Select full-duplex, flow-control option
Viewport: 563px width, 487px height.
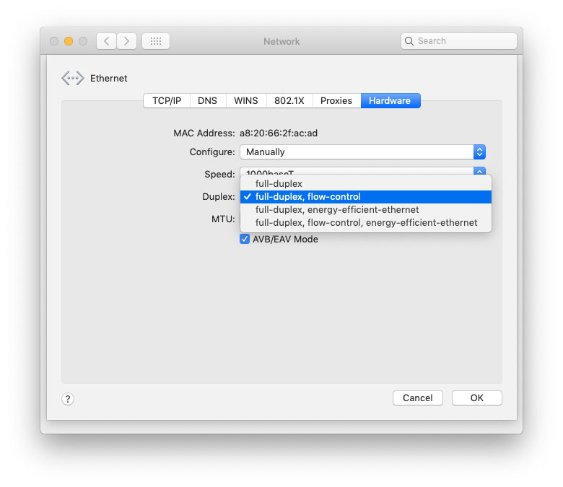(x=307, y=197)
